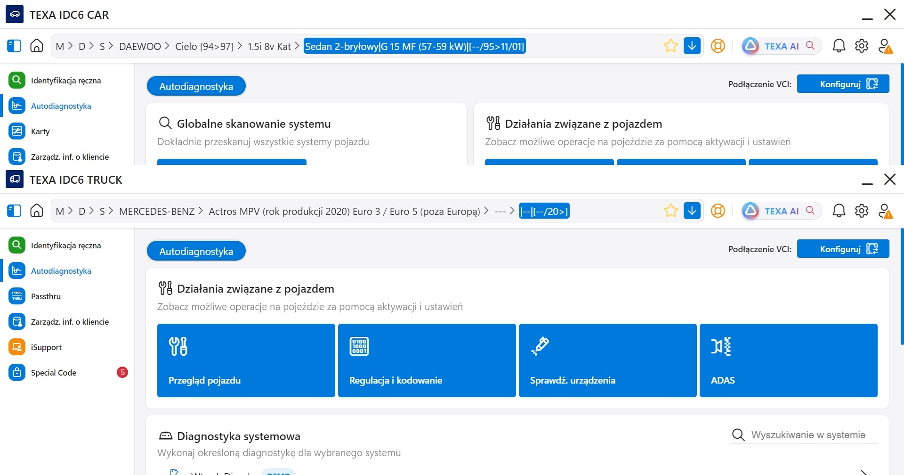Click TRUCK window vertical scrollbar
This screenshot has height=475, width=904.
tap(902, 287)
